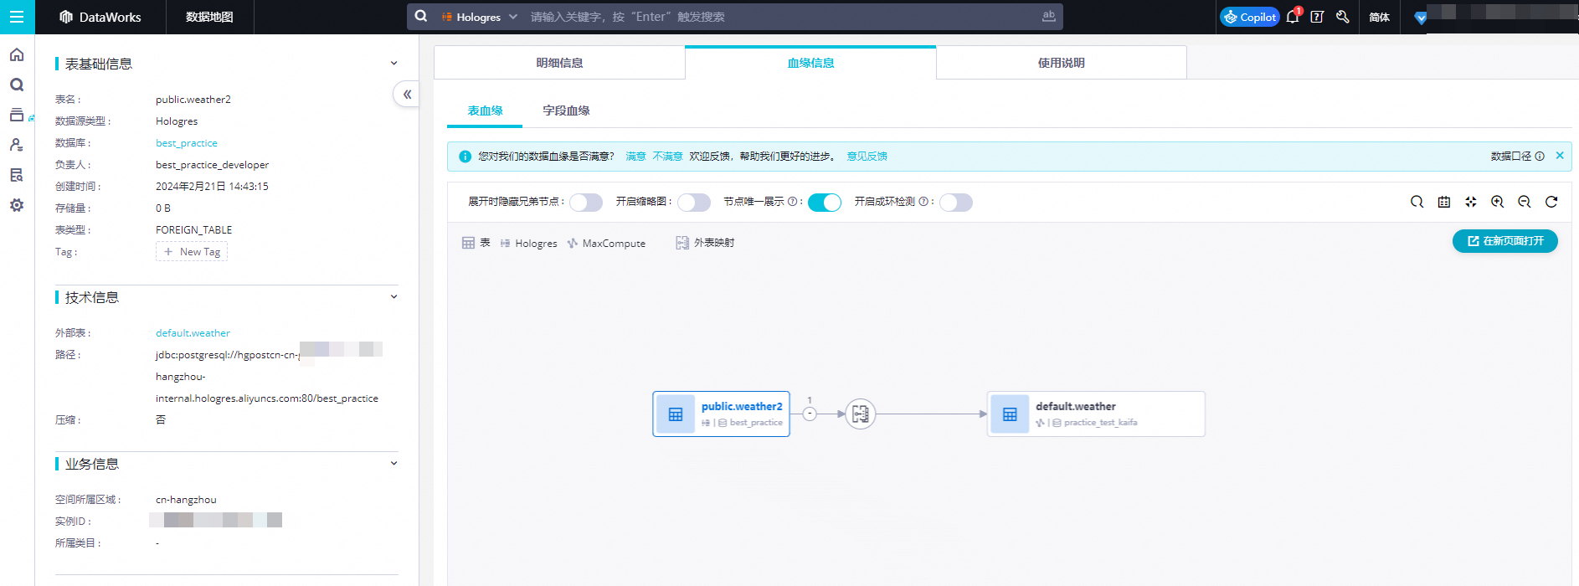Switch to 使用说明 tab
Image resolution: width=1579 pixels, height=586 pixels.
pyautogui.click(x=1062, y=63)
